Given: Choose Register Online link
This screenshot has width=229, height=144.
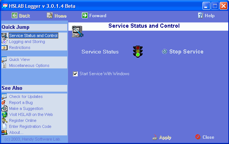Looking at the screenshot, I should 23,120.
